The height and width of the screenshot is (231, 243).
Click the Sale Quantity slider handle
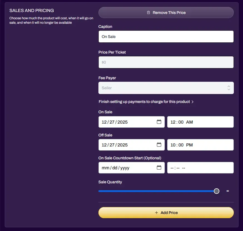(217, 191)
